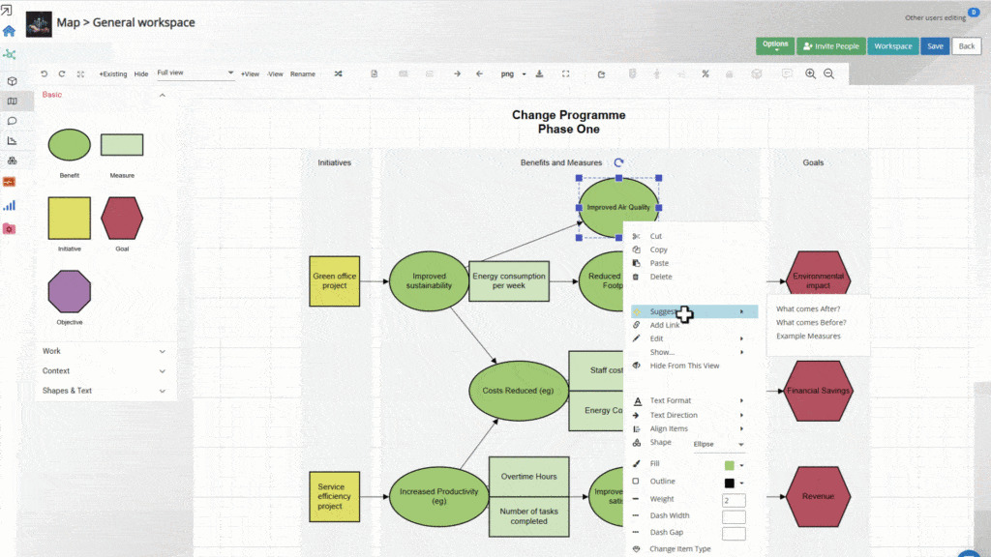Viewport: 991px width, 557px height.
Task: Collapse the Basic shapes section
Action: (162, 95)
